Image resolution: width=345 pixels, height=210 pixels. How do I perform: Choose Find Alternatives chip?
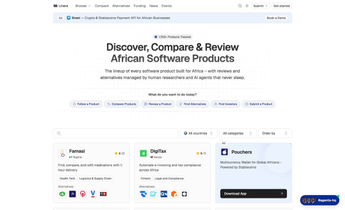pyautogui.click(x=193, y=104)
